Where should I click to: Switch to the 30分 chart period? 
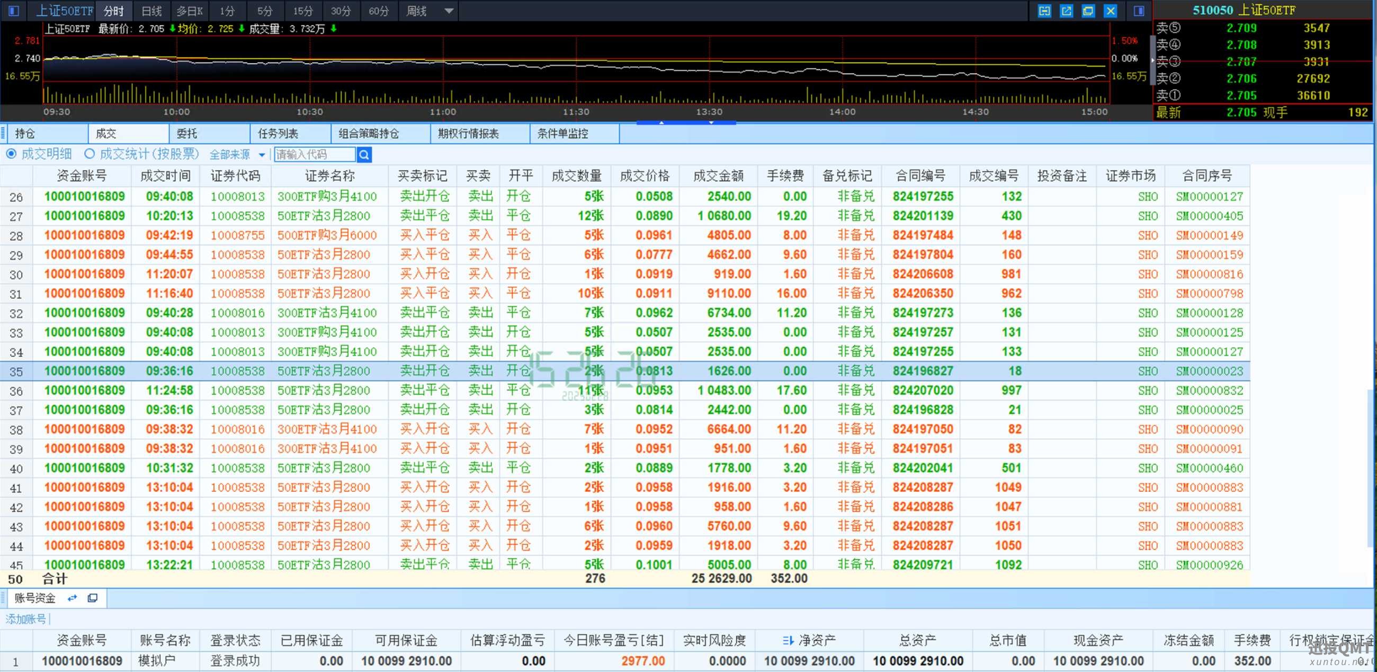click(x=341, y=11)
